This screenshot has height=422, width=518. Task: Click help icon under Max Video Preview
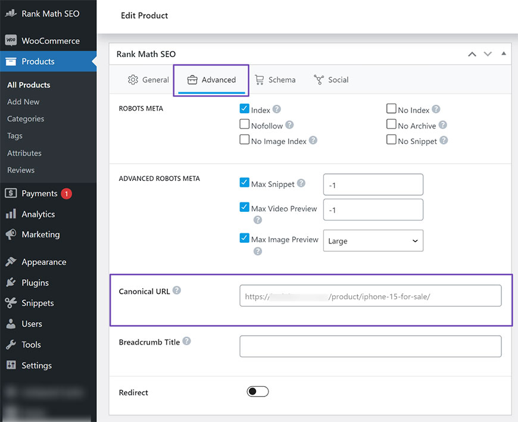258,220
